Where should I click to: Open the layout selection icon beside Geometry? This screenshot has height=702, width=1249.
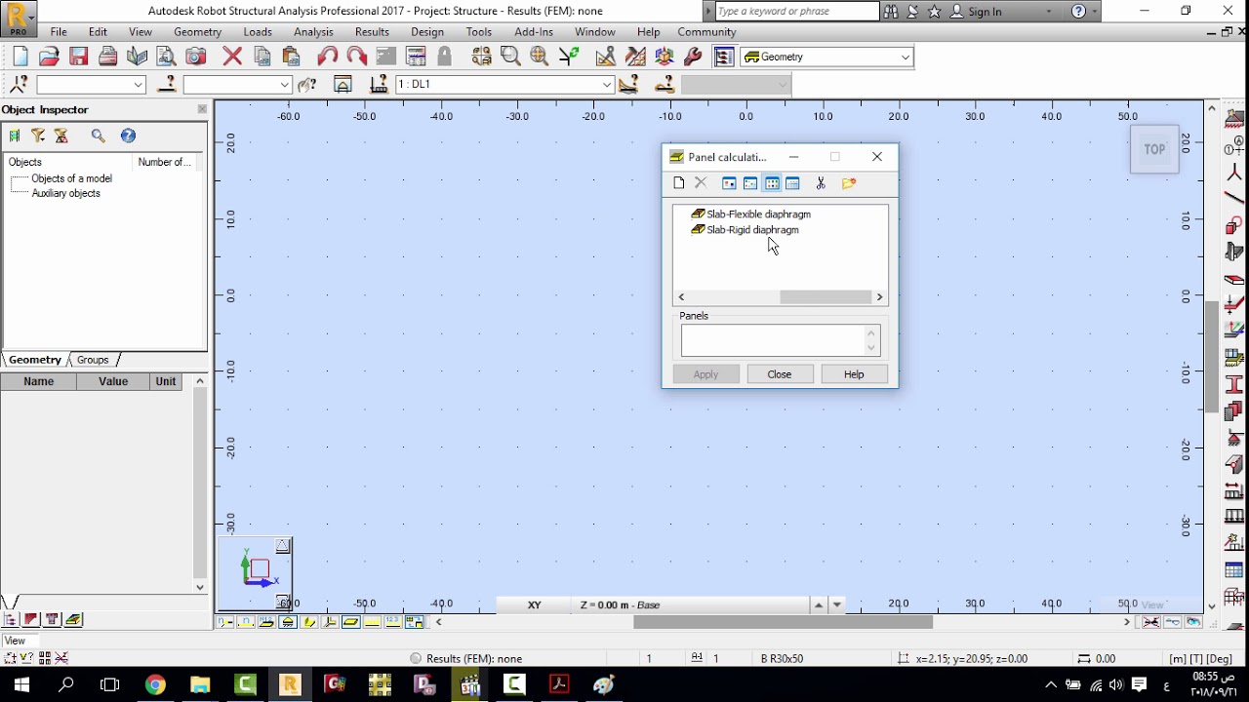pos(724,57)
